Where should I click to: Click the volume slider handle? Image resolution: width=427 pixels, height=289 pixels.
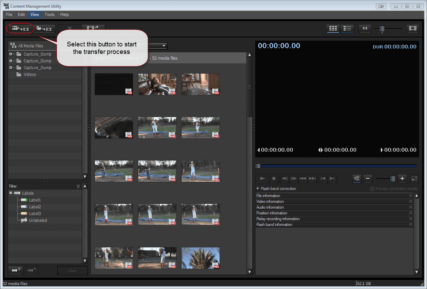coord(392,178)
